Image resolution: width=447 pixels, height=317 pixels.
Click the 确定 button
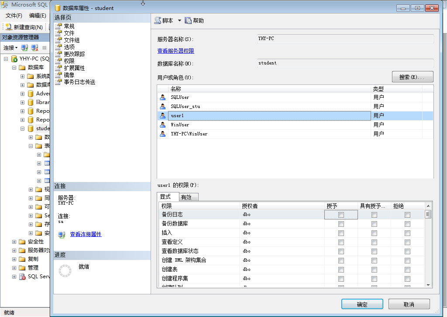(x=362, y=304)
